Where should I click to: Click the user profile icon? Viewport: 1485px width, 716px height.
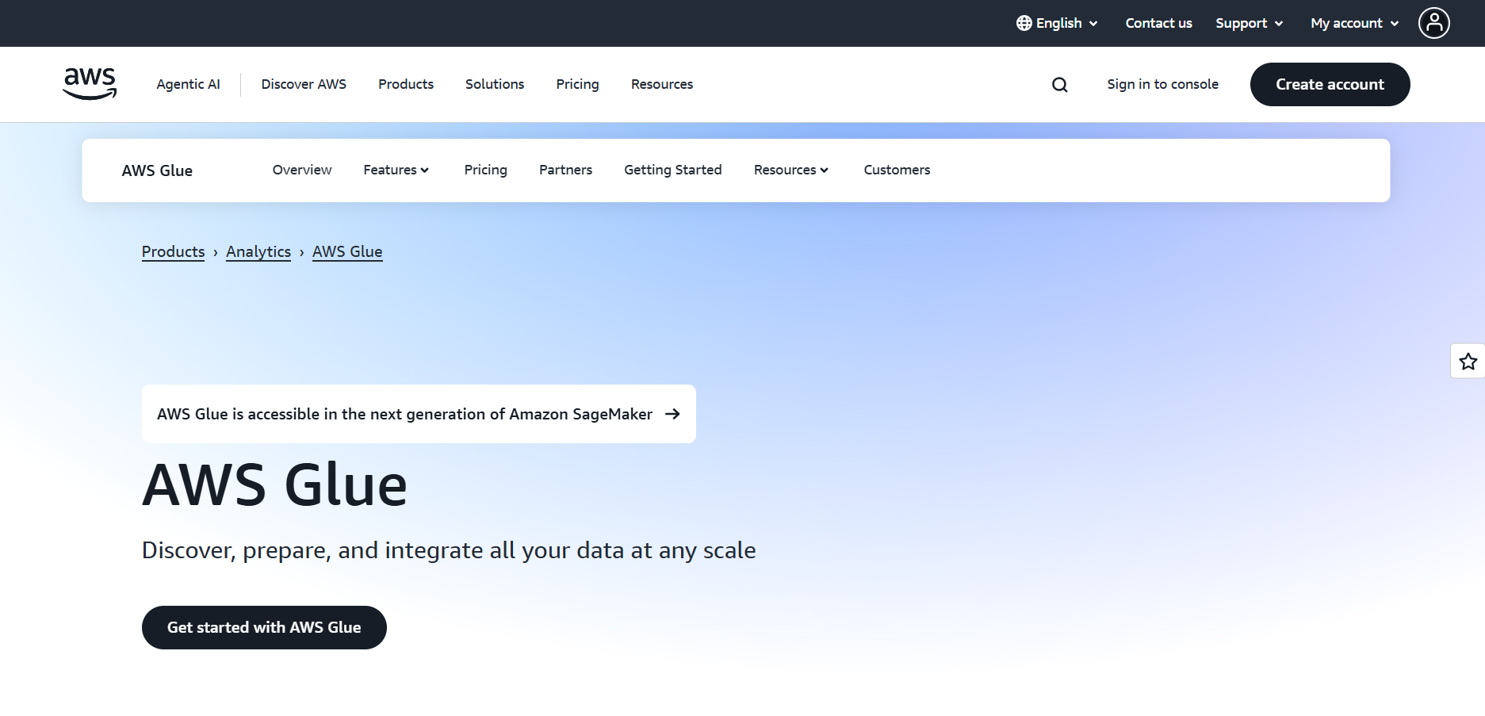pyautogui.click(x=1434, y=23)
